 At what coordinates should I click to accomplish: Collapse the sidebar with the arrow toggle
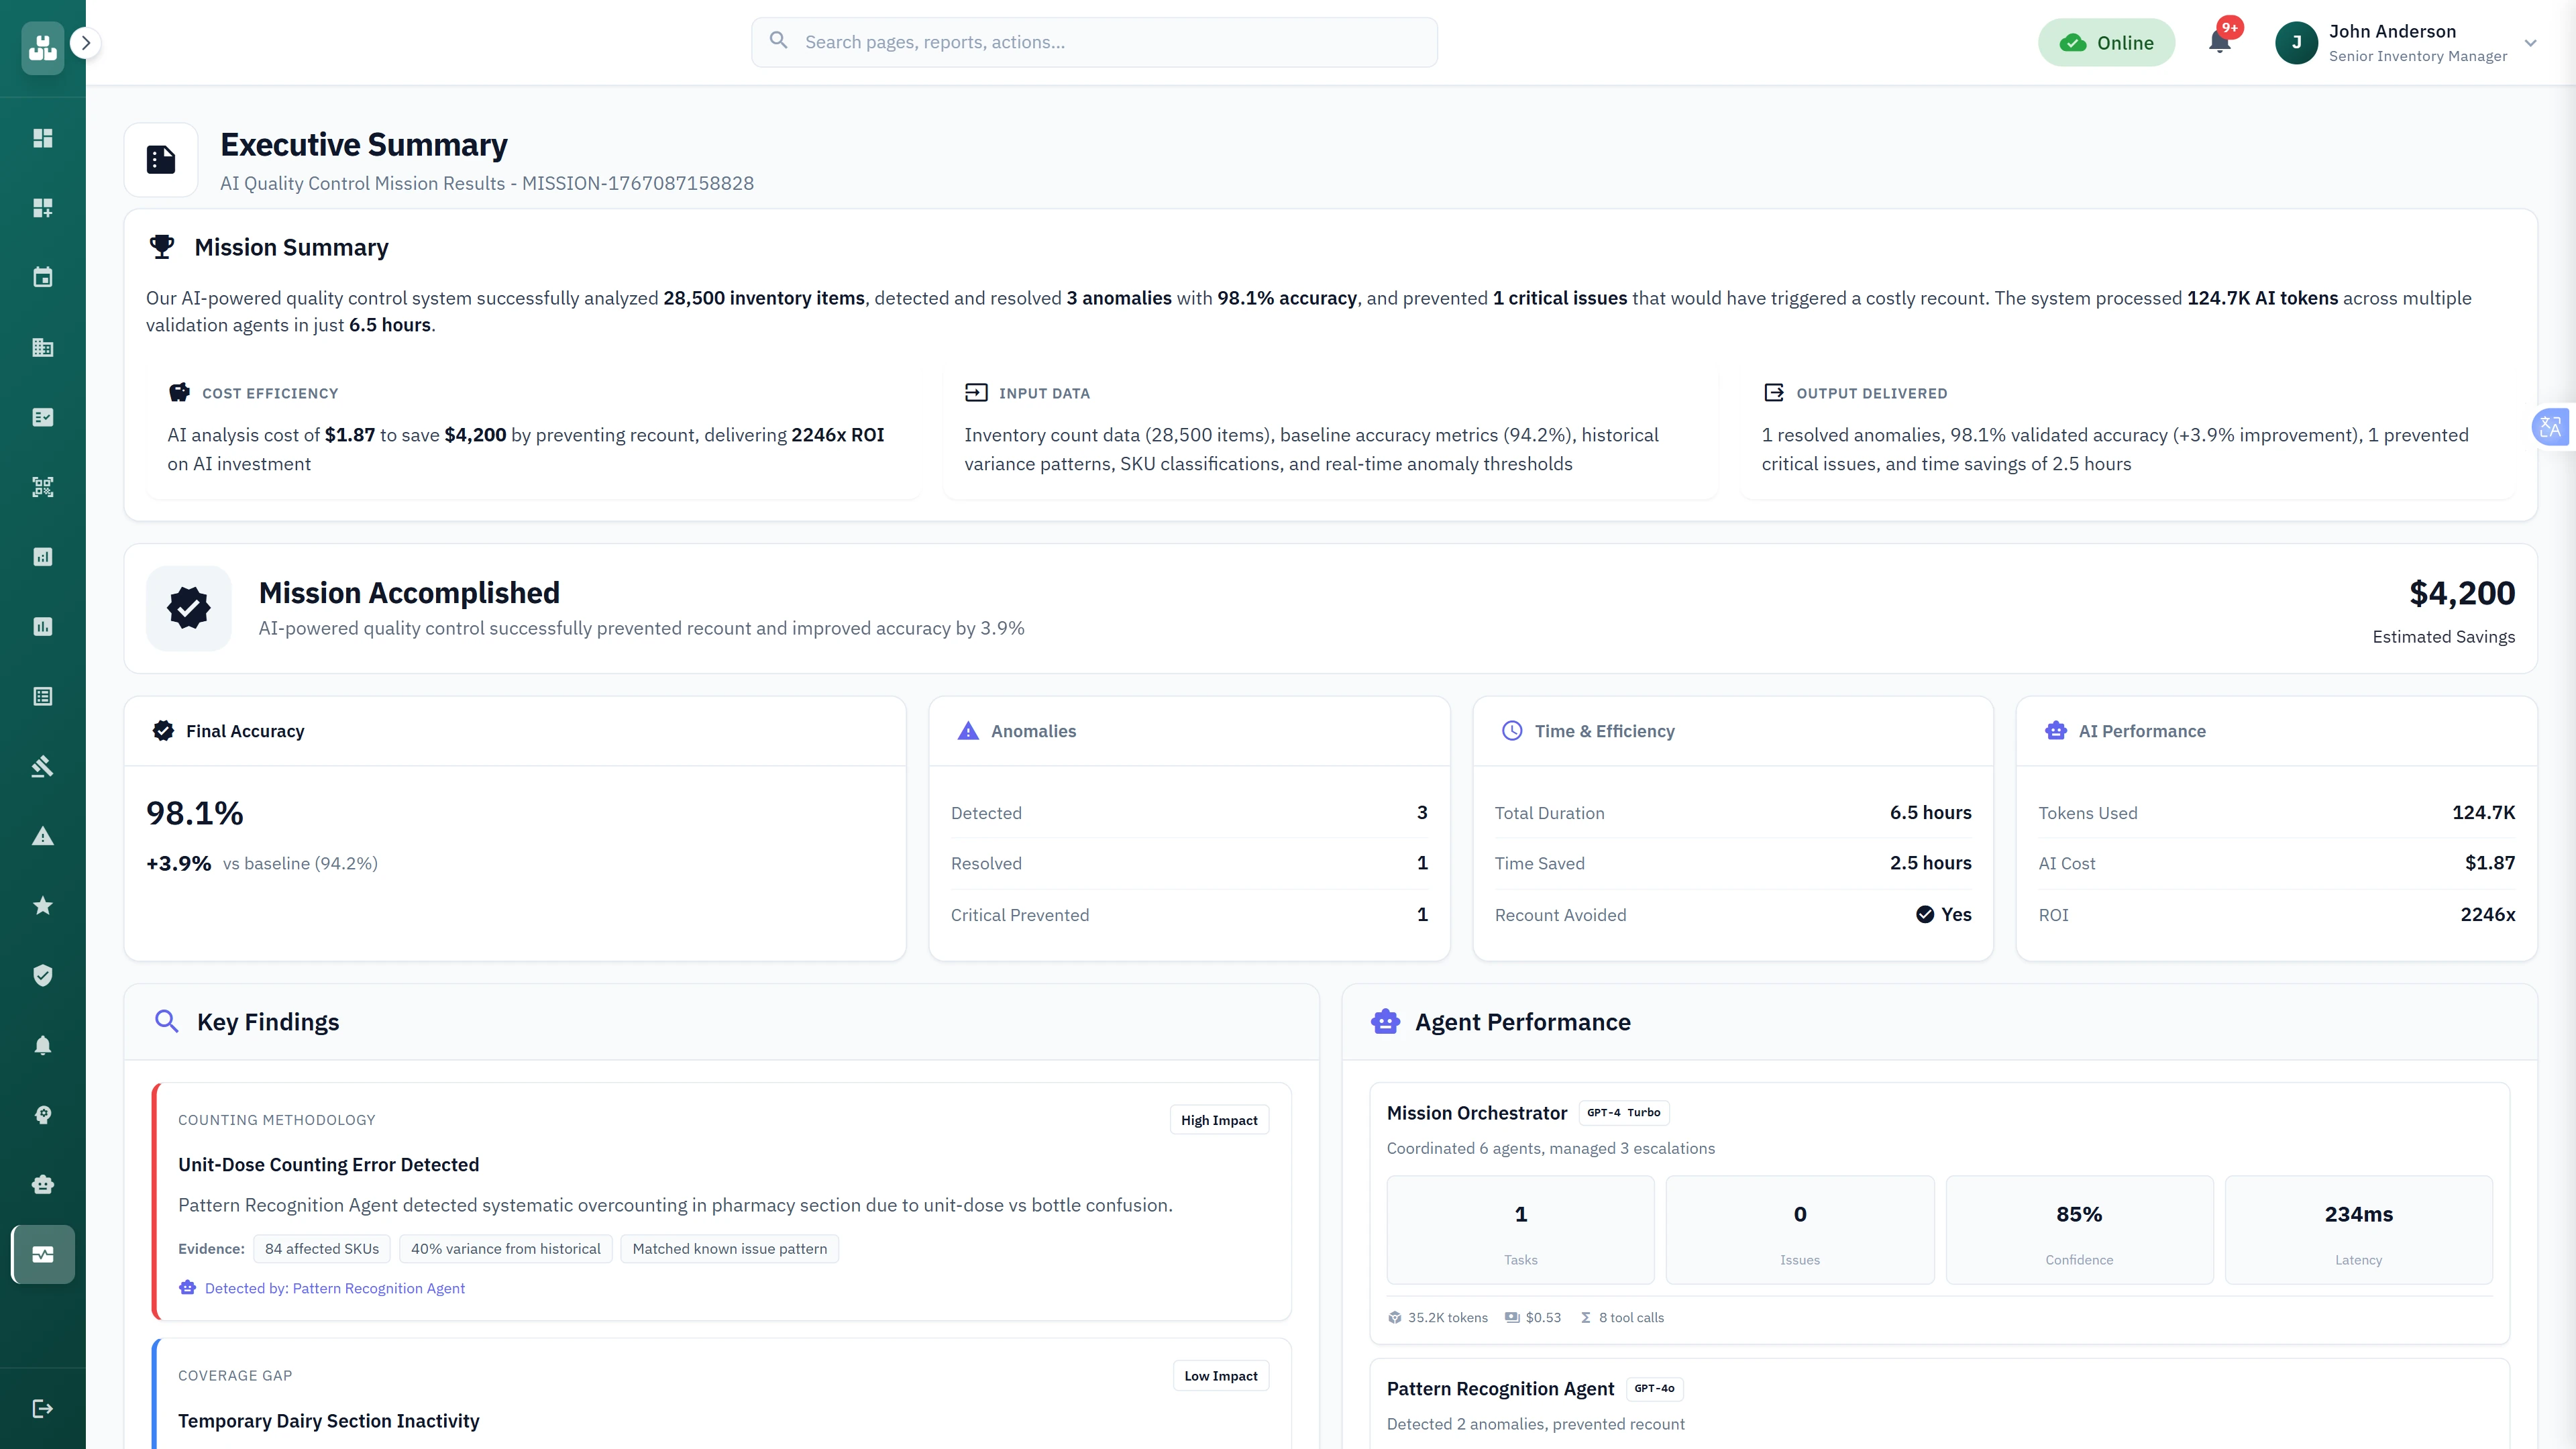coord(86,43)
